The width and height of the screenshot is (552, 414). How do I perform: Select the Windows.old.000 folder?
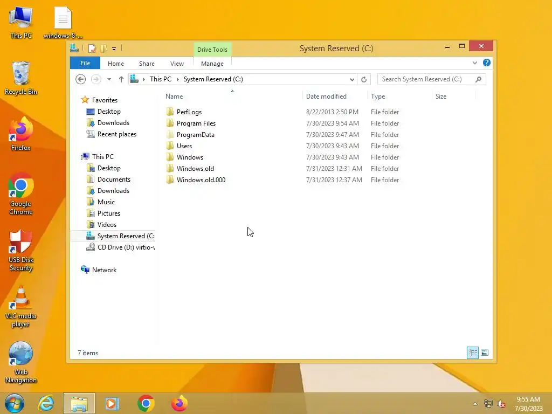tap(201, 180)
